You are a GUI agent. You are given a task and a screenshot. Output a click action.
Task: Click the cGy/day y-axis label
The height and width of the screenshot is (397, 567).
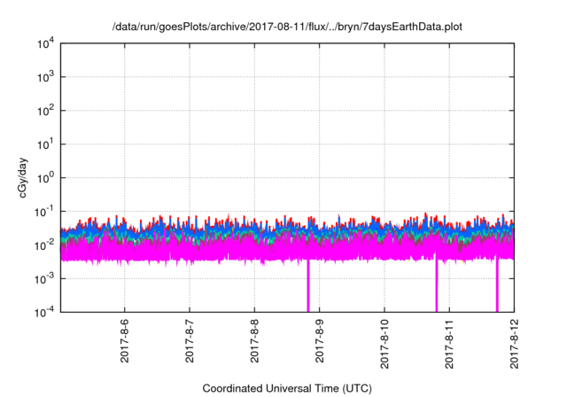[23, 177]
